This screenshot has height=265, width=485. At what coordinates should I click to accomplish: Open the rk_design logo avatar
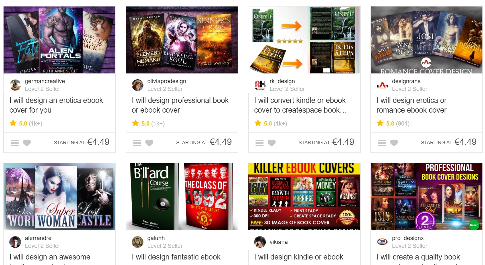[x=260, y=85]
